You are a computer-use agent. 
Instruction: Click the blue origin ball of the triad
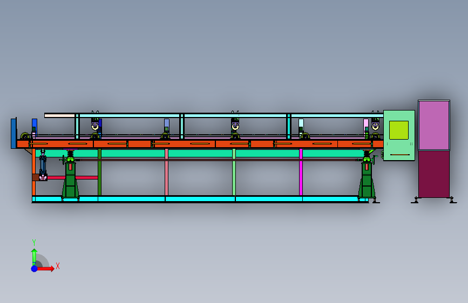(x=35, y=268)
